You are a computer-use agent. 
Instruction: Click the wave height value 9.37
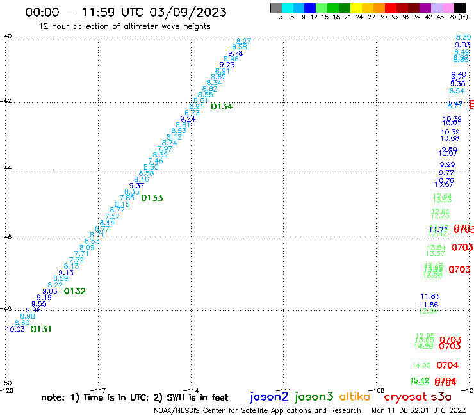(136, 186)
